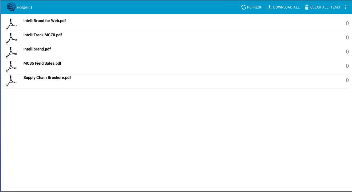Clear all items from the folder
The width and height of the screenshot is (352, 192).
(322, 7)
